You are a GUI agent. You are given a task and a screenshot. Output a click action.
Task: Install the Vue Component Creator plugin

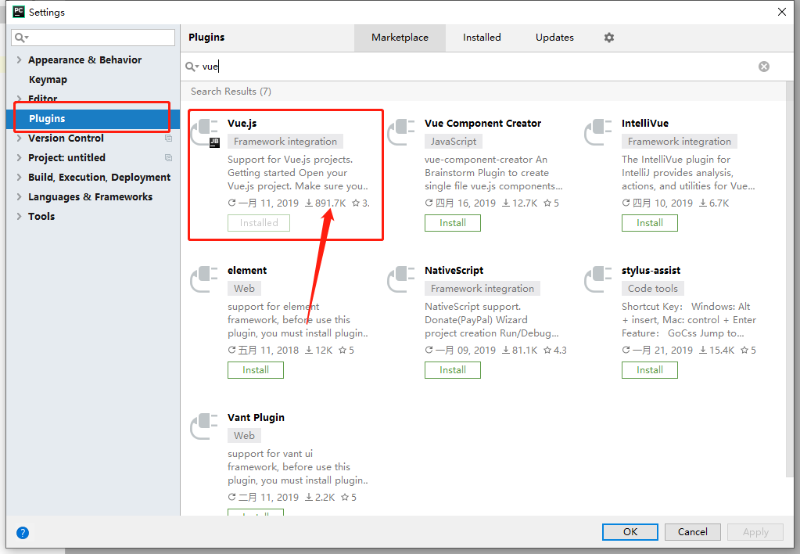pos(453,223)
